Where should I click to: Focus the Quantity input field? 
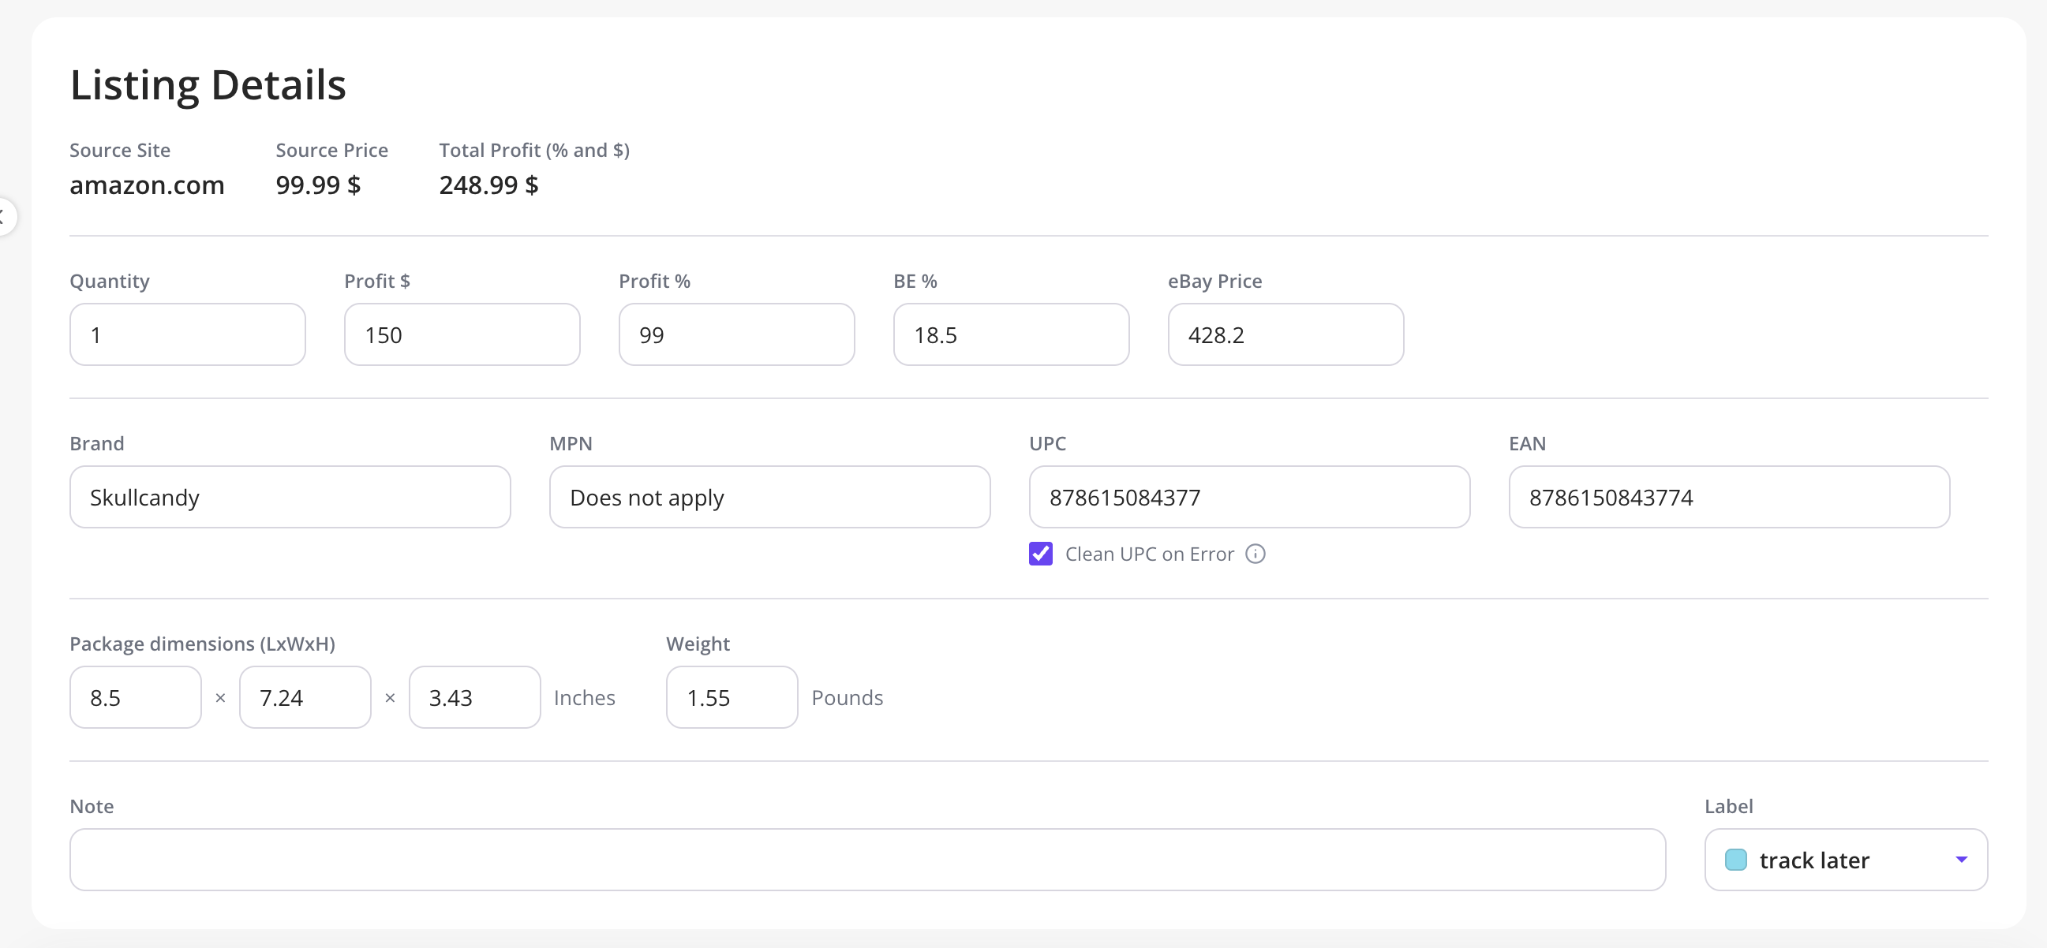(188, 334)
